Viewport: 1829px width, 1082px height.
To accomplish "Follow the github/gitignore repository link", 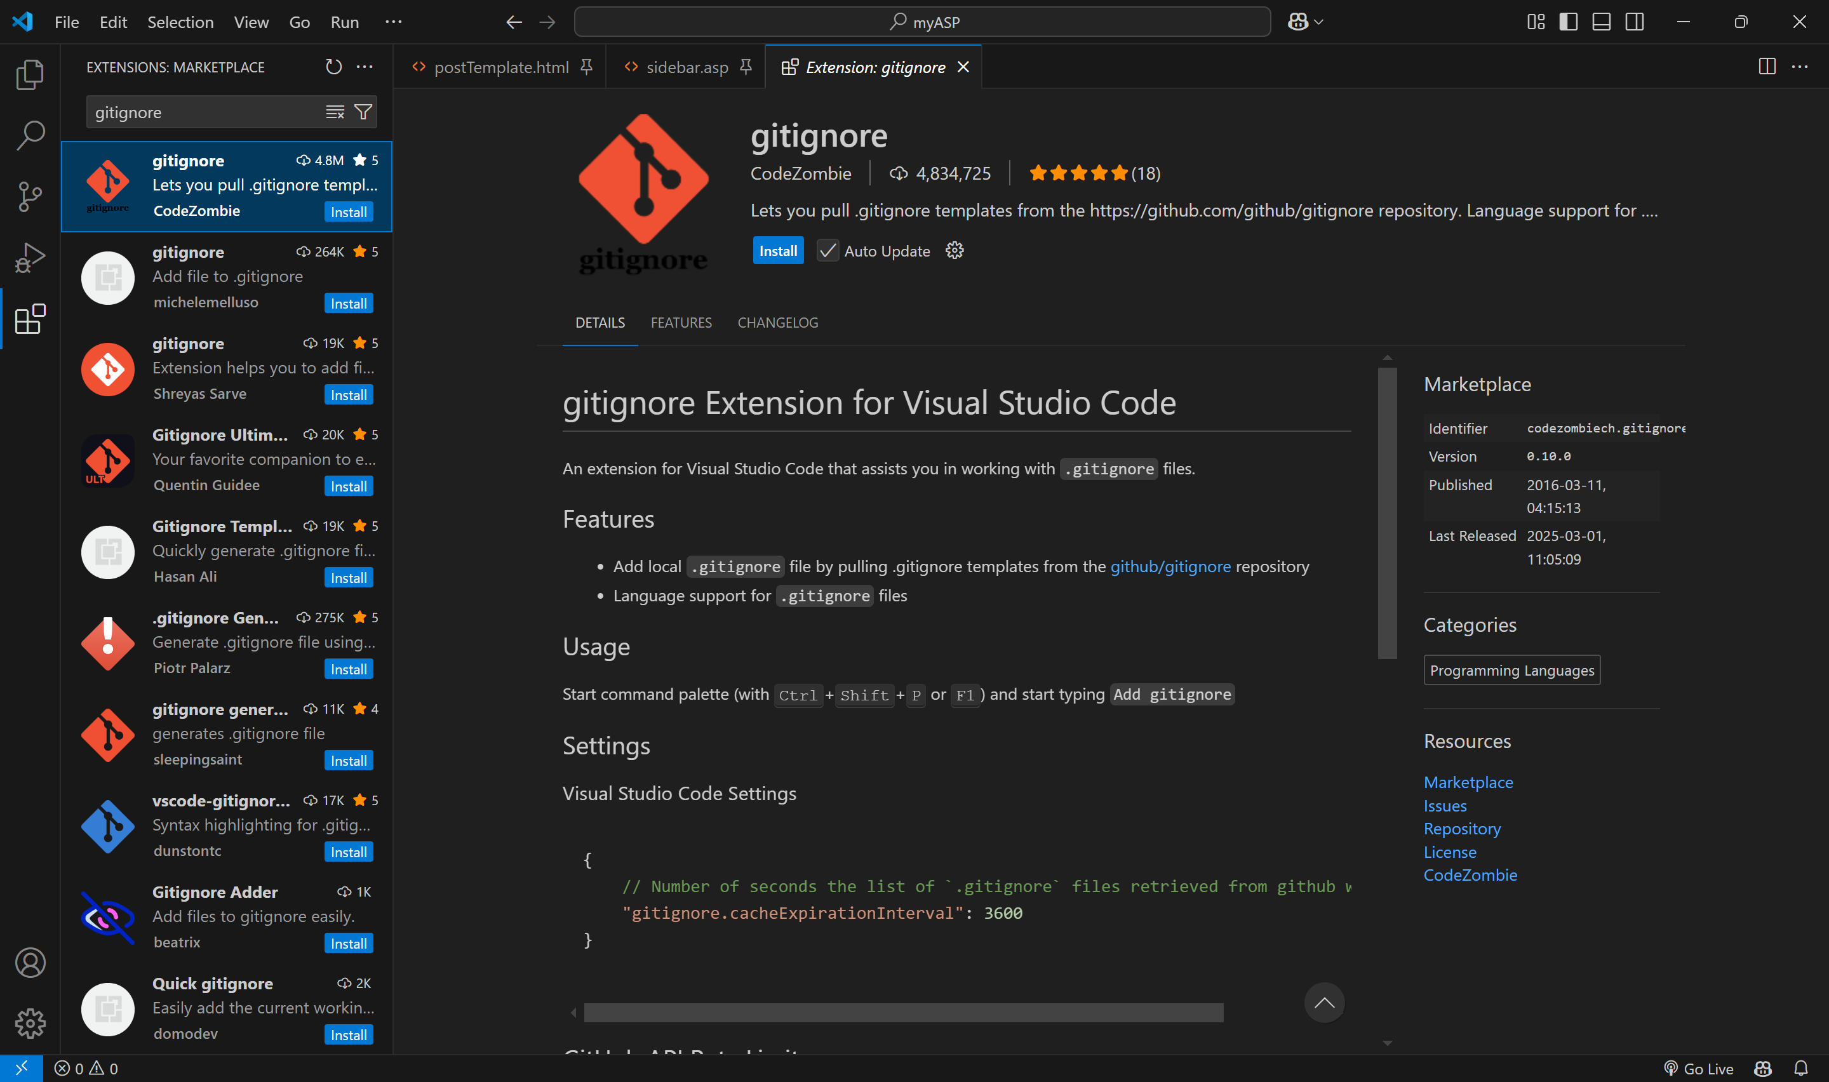I will coord(1170,566).
